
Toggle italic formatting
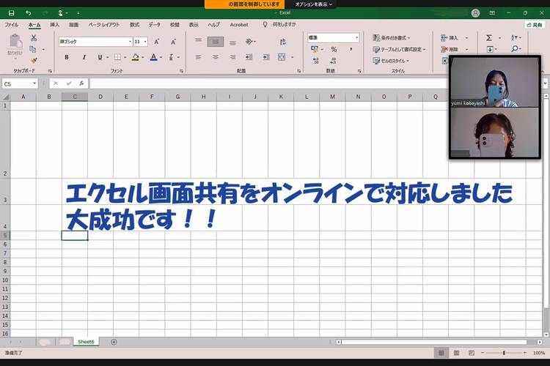coord(84,57)
